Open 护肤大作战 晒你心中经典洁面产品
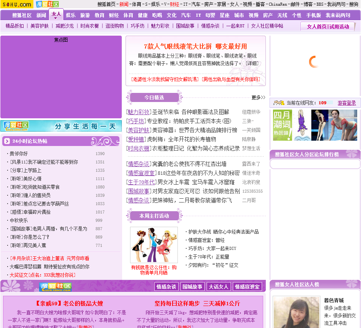361x328 pixels. click(x=224, y=232)
